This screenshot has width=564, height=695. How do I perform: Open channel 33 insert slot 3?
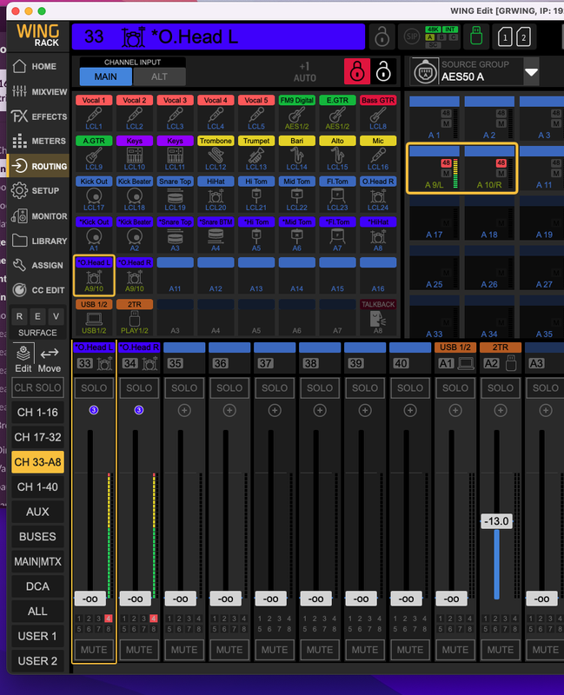click(94, 410)
